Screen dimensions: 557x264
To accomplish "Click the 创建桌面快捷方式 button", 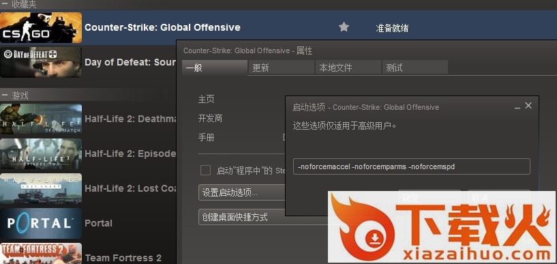I will coord(263,217).
